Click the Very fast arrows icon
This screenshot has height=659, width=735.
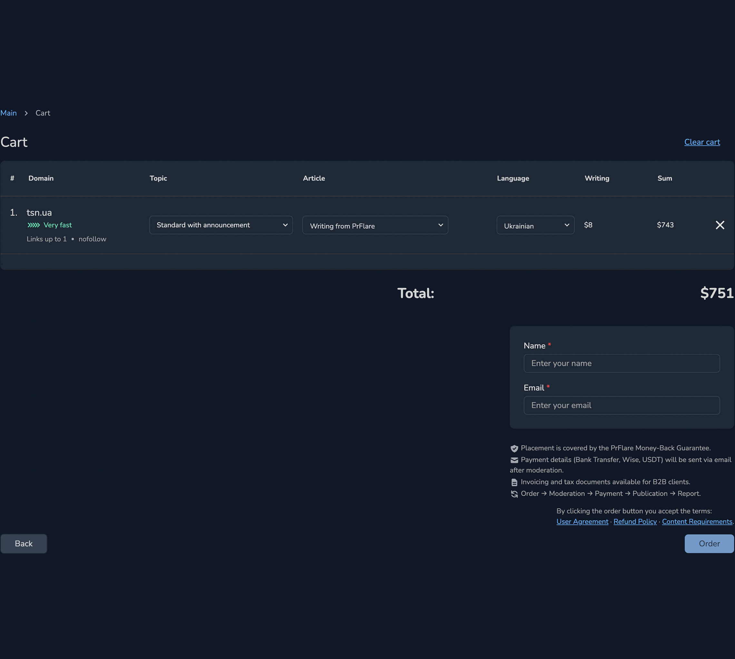click(34, 225)
